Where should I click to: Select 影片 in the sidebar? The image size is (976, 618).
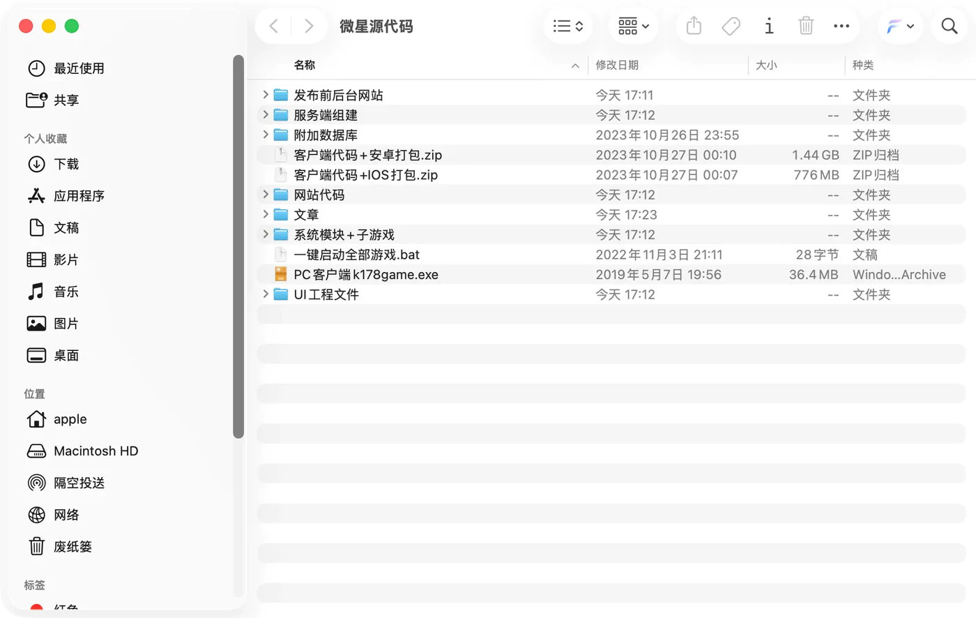[x=53, y=260]
